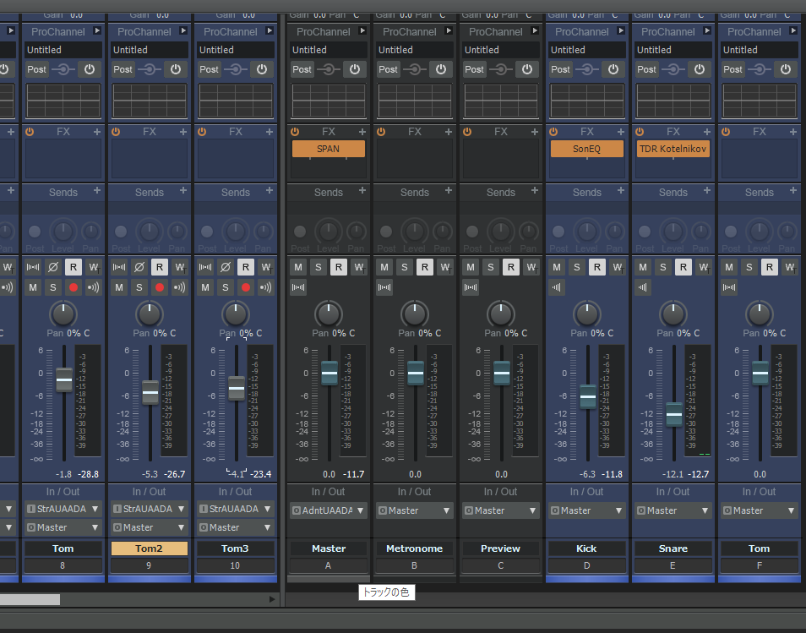806x633 pixels.
Task: Toggle mono/stereo interleave on Kick bus
Action: pos(557,287)
